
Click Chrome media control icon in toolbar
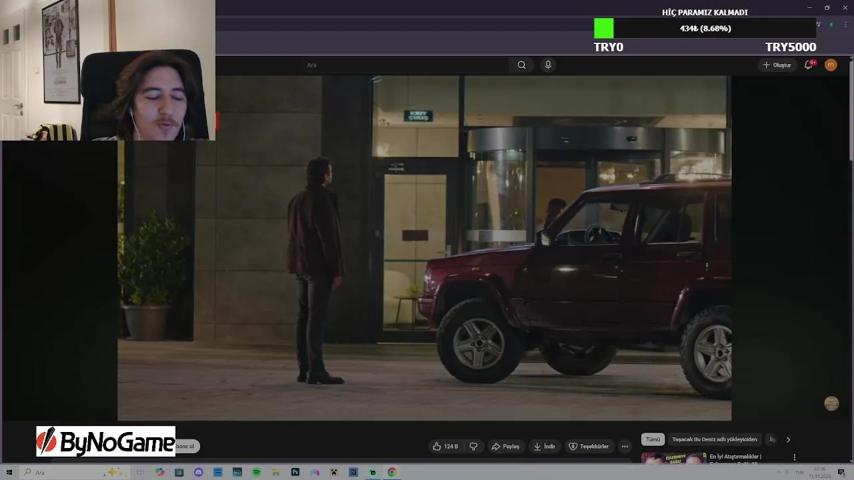point(819,25)
